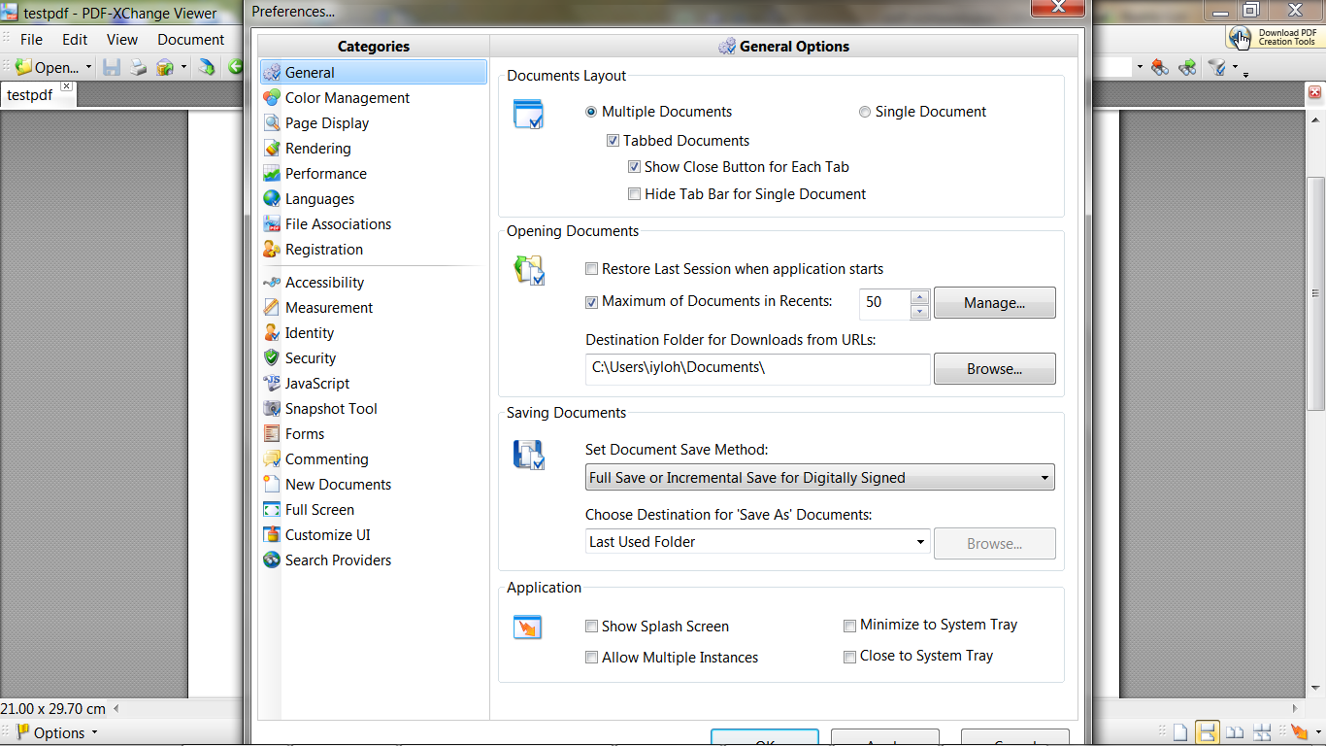Select Single Document radio button

coord(865,112)
